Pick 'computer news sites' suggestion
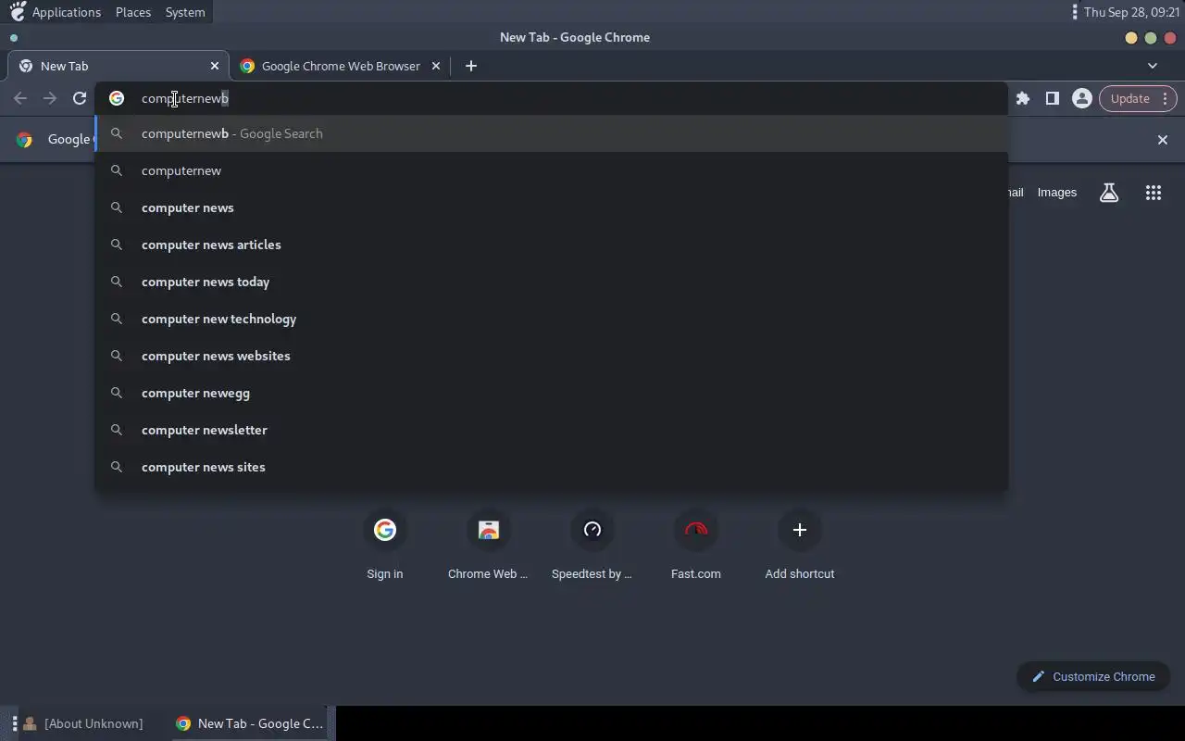Image resolution: width=1185 pixels, height=741 pixels. (551, 467)
